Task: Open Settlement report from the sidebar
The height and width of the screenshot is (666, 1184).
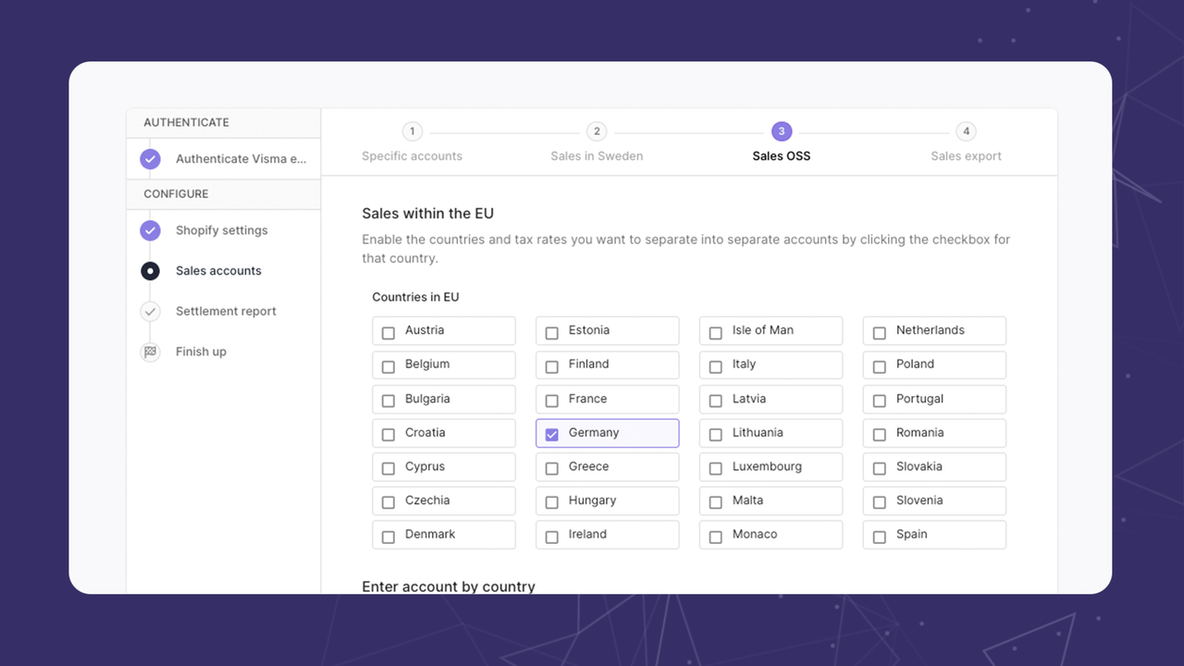Action: pos(225,311)
